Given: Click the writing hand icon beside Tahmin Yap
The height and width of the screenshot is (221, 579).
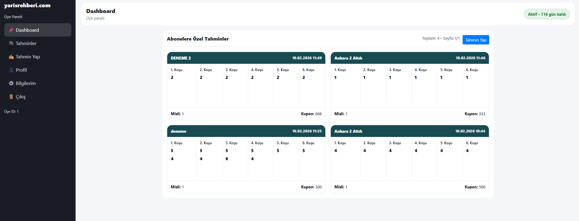Looking at the screenshot, I should point(11,57).
